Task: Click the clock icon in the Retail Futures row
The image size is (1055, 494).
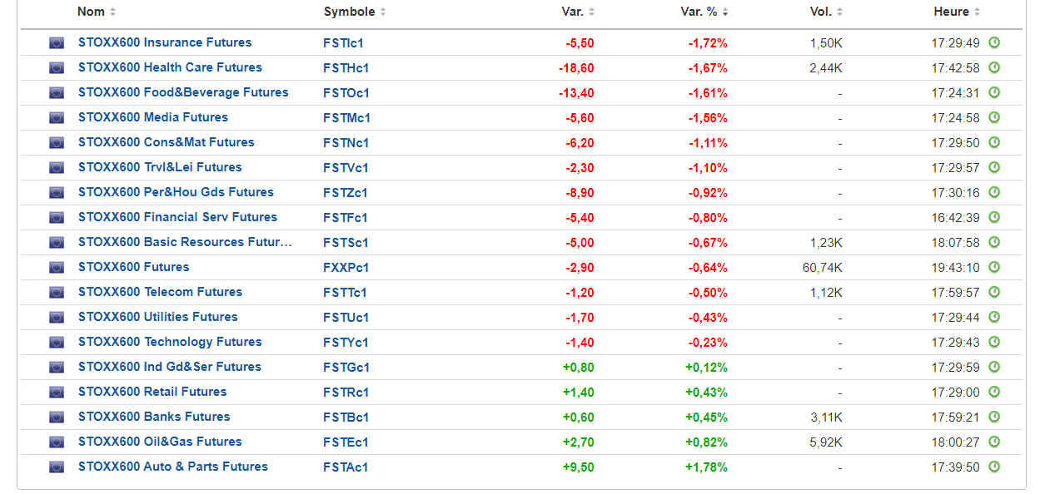Action: pyautogui.click(x=994, y=392)
